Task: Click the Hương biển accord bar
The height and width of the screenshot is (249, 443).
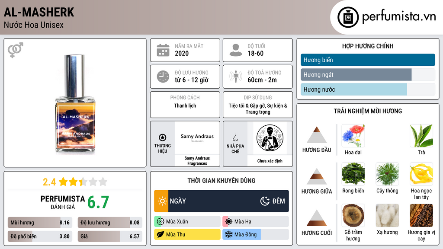Action: click(x=368, y=60)
